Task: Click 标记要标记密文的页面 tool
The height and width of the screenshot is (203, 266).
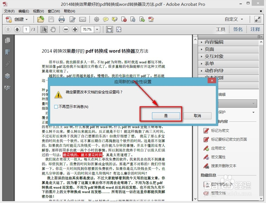Action: pyautogui.click(x=225, y=139)
